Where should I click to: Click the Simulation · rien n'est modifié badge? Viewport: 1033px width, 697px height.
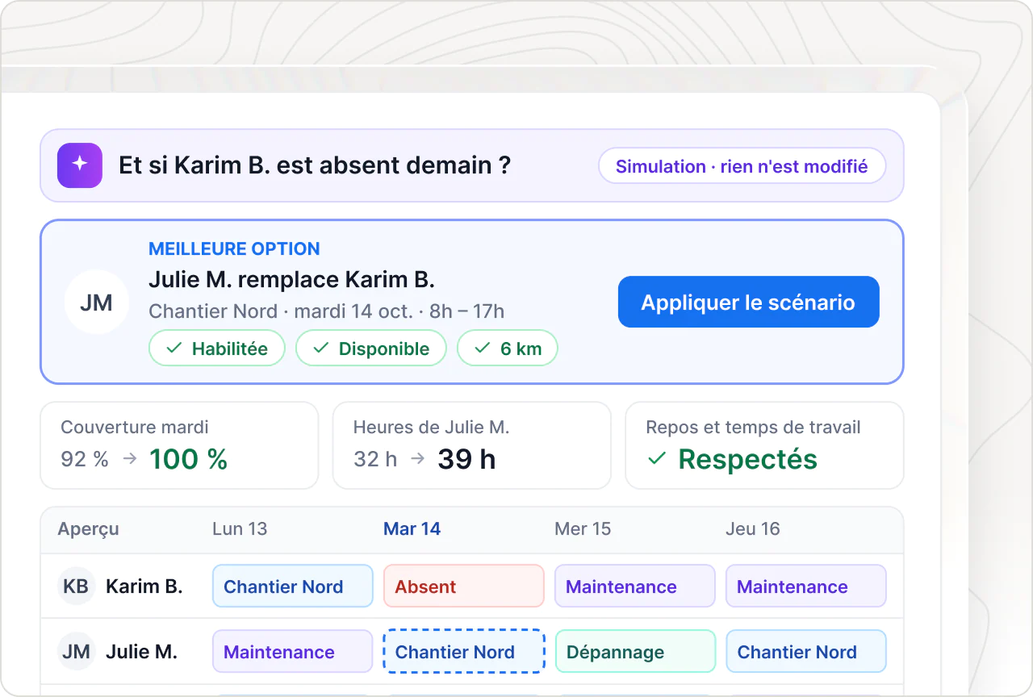(x=742, y=166)
